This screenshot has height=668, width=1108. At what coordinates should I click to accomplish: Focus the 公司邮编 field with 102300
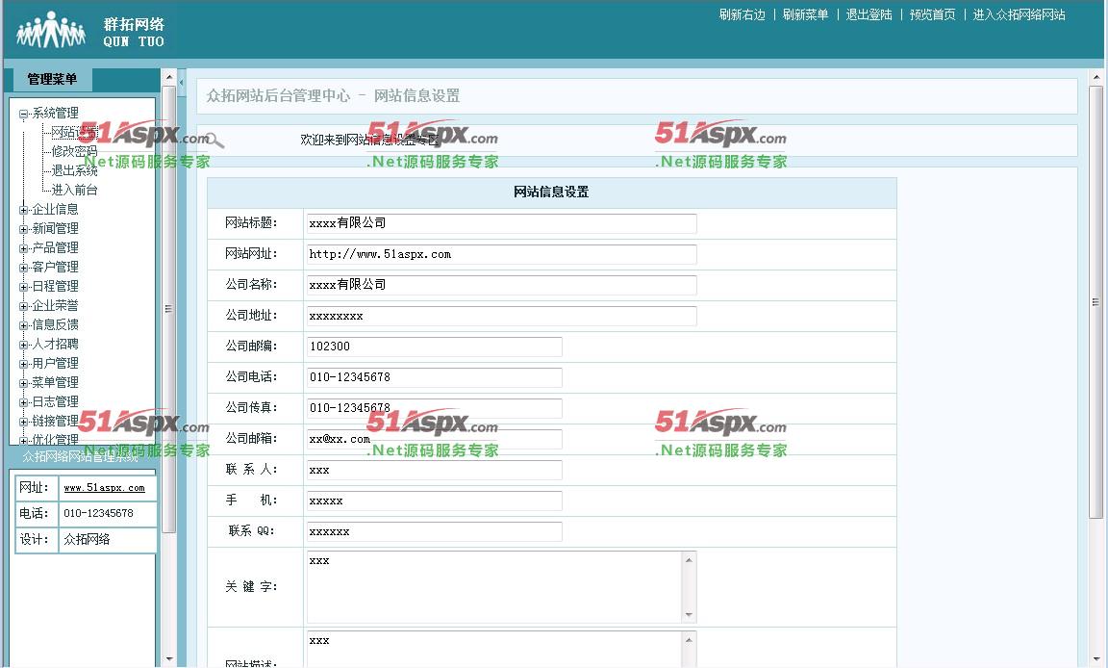tap(435, 347)
